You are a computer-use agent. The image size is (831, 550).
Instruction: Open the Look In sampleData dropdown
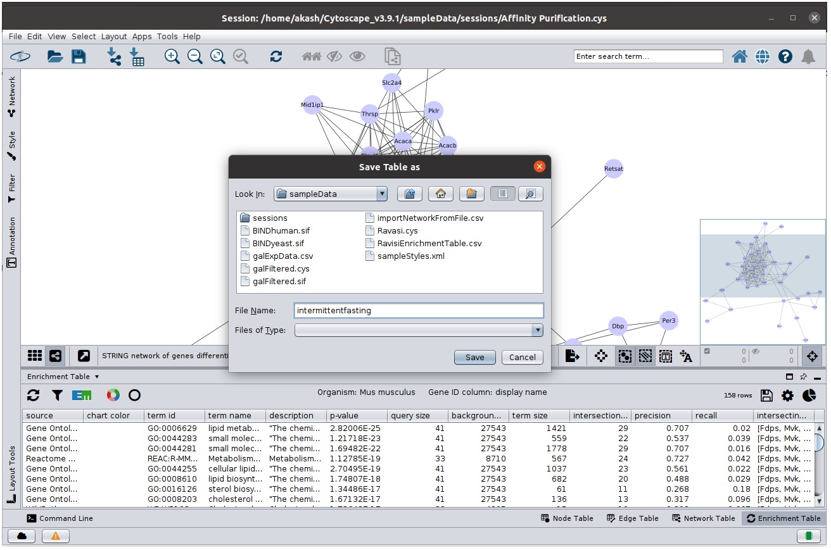click(381, 194)
